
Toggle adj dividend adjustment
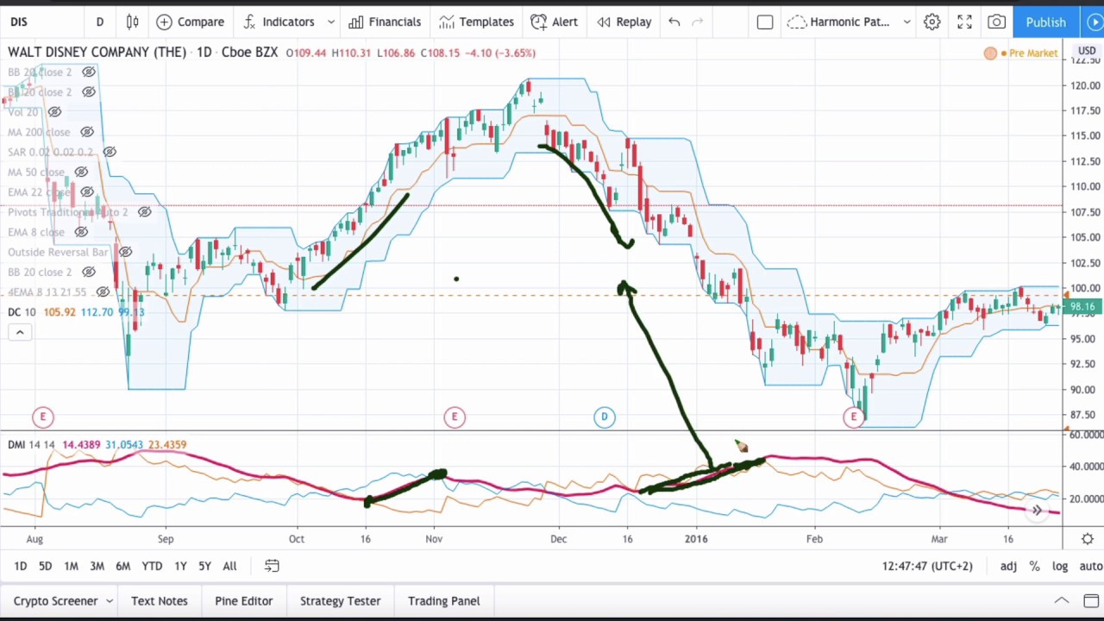click(x=1008, y=566)
